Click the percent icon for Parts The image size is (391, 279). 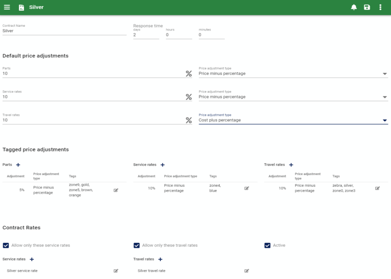tap(189, 74)
